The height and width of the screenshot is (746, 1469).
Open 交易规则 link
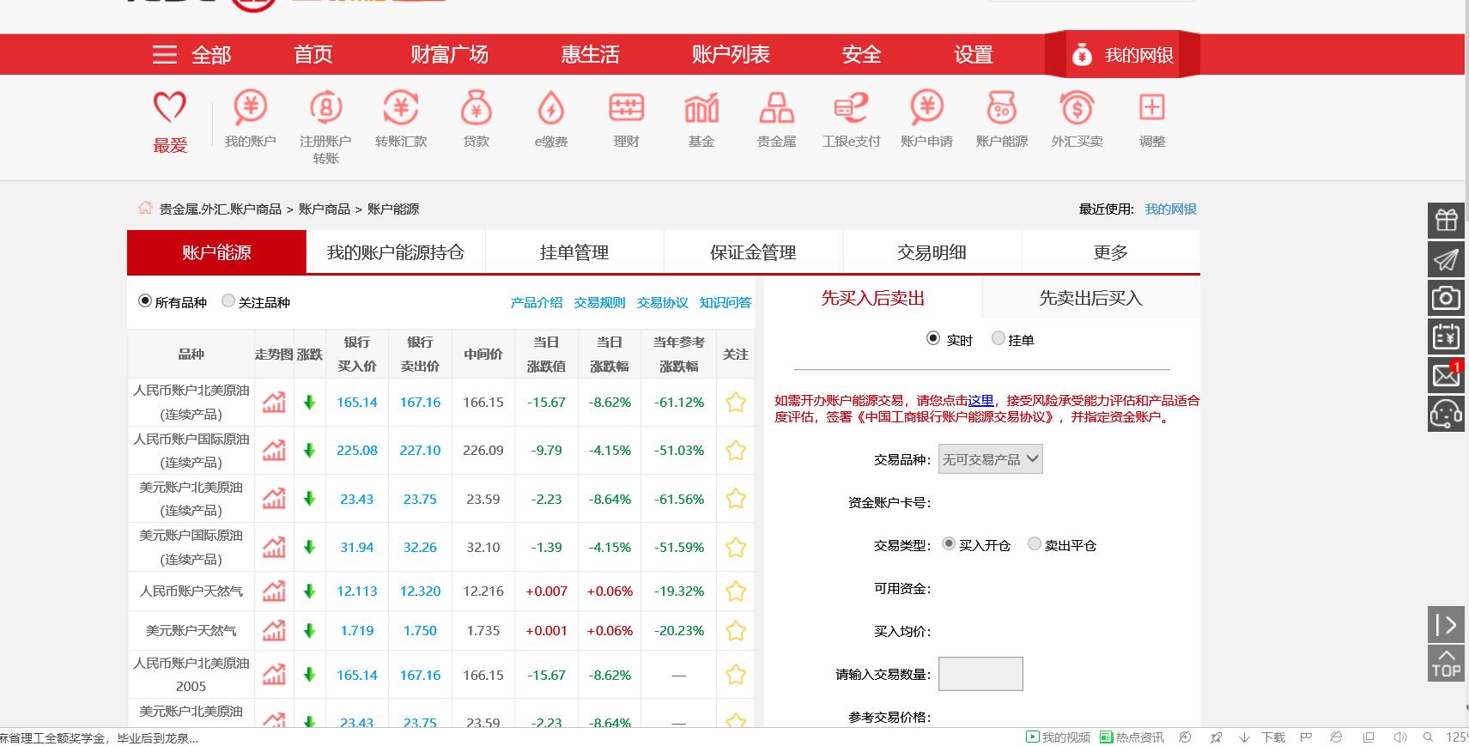[599, 302]
